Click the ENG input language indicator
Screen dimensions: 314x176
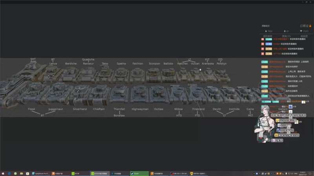(296, 174)
